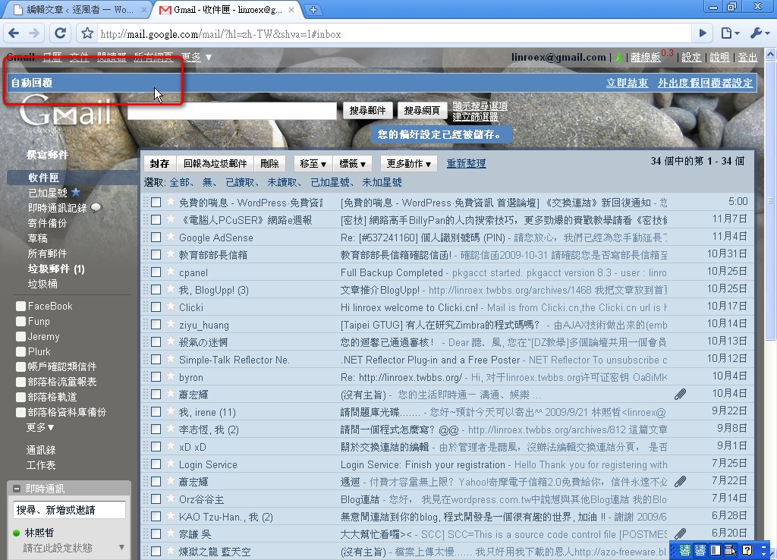777x560 pixels.
Task: Select the cpanel email checkbox
Action: point(156,272)
